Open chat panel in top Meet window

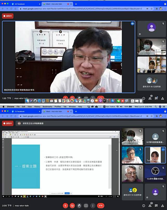tap(156, 98)
